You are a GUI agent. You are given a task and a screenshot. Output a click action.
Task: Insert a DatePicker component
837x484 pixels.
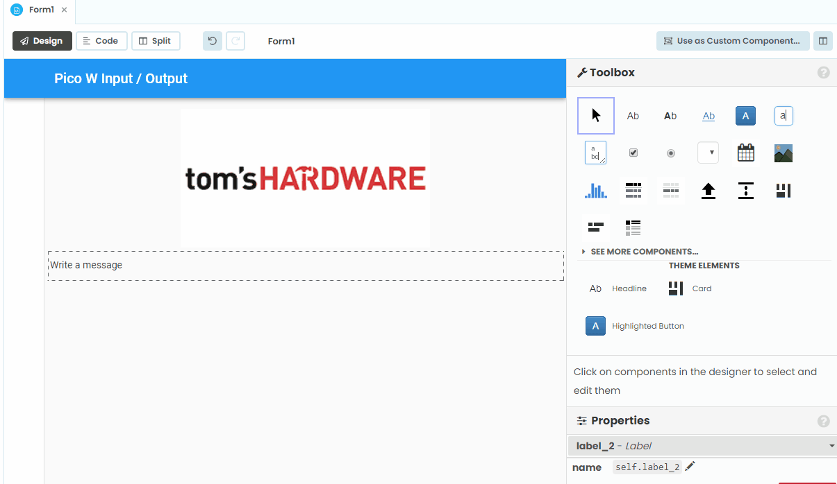[745, 153]
